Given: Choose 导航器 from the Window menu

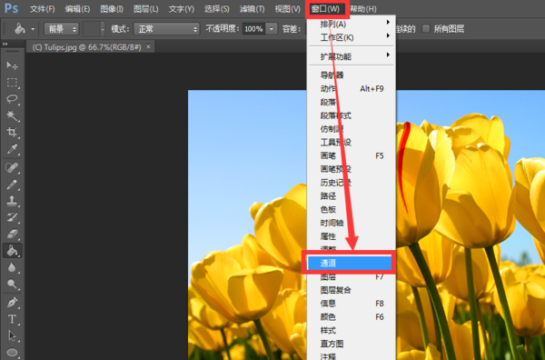Looking at the screenshot, I should 351,75.
